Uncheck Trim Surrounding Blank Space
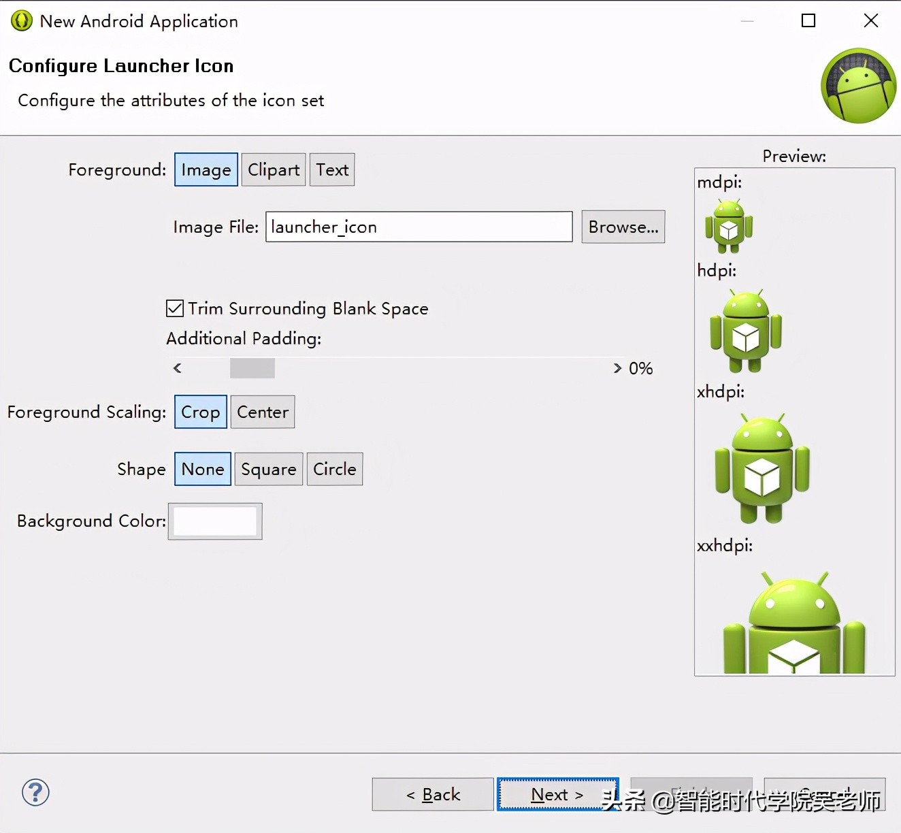Viewport: 901px width, 833px height. 175,308
